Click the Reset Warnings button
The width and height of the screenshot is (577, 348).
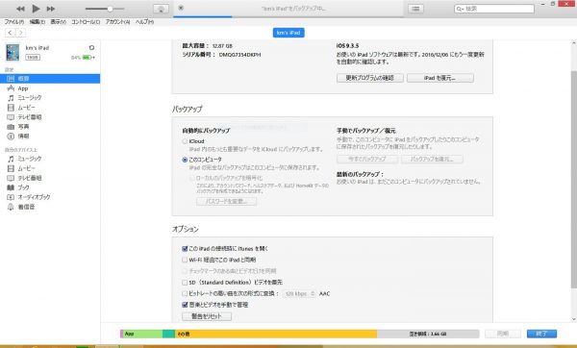[207, 316]
